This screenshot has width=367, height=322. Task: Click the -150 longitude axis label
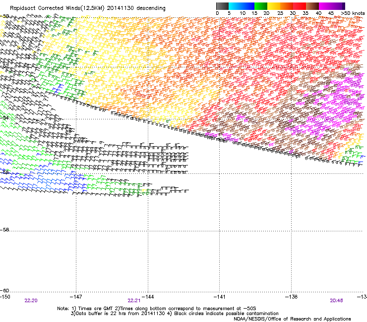click(5, 297)
